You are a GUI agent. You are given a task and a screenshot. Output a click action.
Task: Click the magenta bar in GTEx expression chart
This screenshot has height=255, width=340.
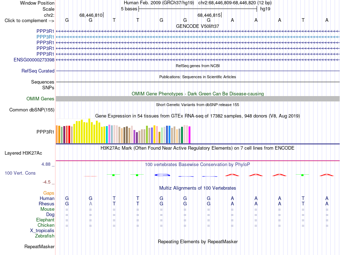tap(190, 135)
